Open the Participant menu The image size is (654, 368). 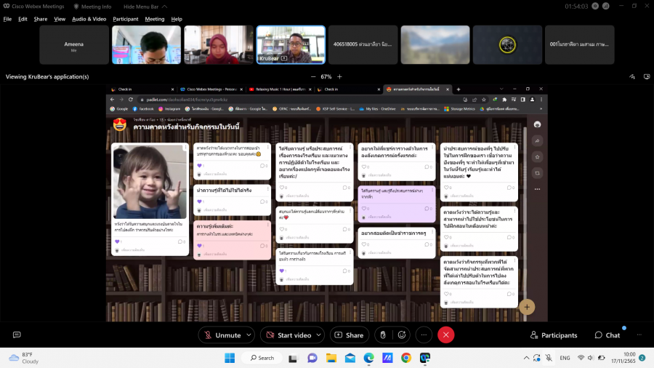125,19
